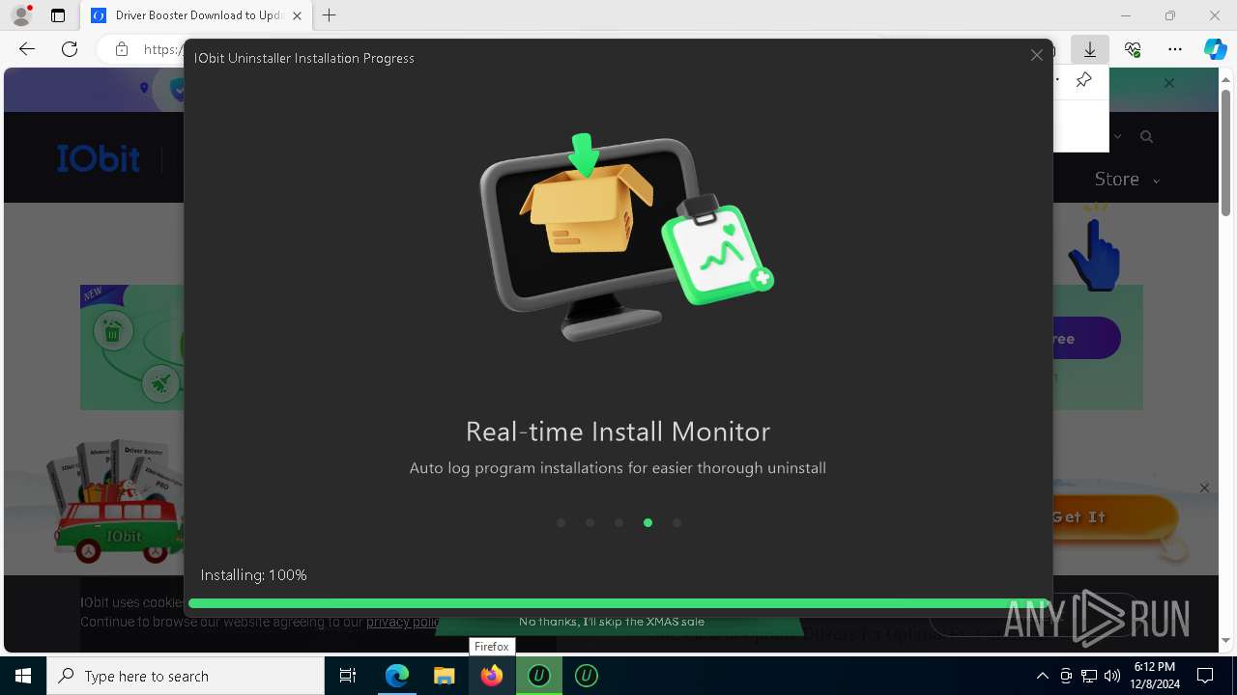The width and height of the screenshot is (1237, 695).
Task: Switch to second IObit Uninstaller taskbar icon
Action: 586,676
